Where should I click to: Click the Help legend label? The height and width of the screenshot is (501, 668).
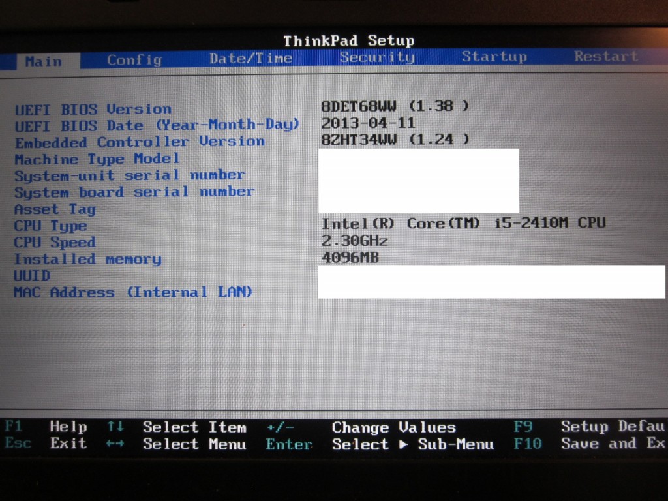tap(68, 427)
